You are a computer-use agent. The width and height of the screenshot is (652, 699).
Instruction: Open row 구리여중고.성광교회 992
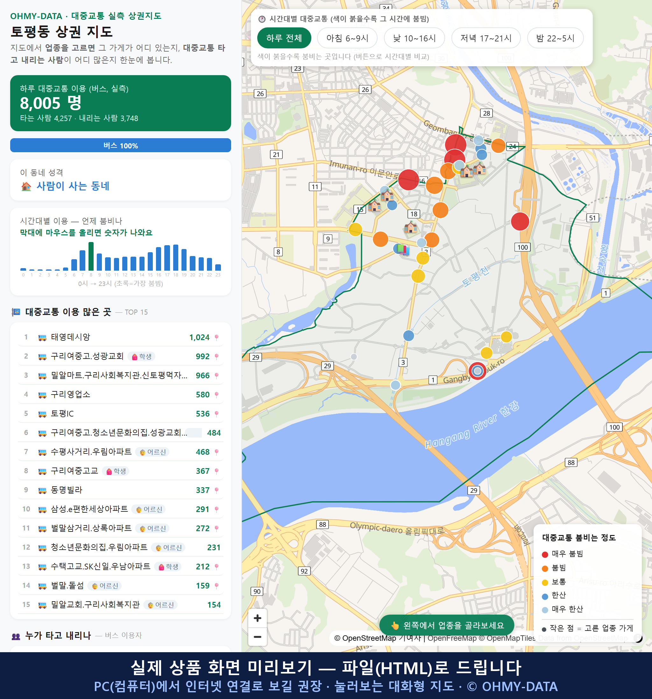pos(121,357)
